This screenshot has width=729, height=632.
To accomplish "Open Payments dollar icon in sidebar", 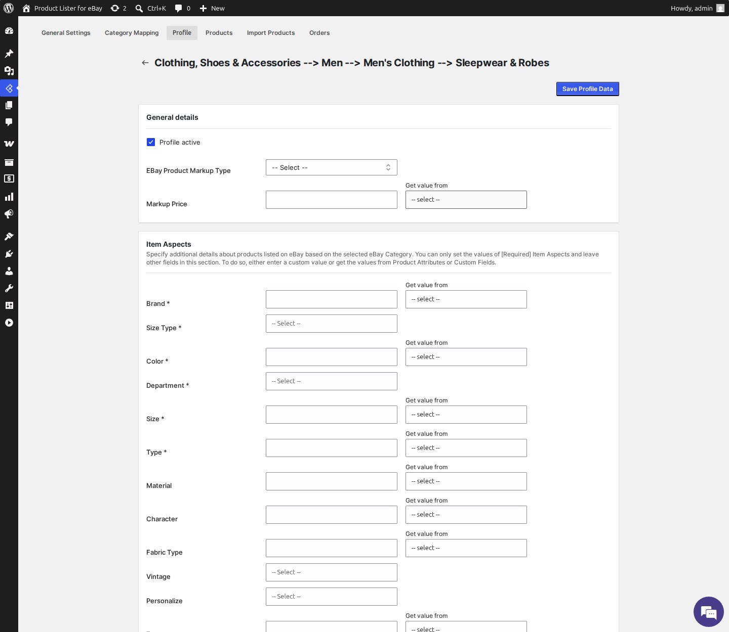I will tap(9, 178).
